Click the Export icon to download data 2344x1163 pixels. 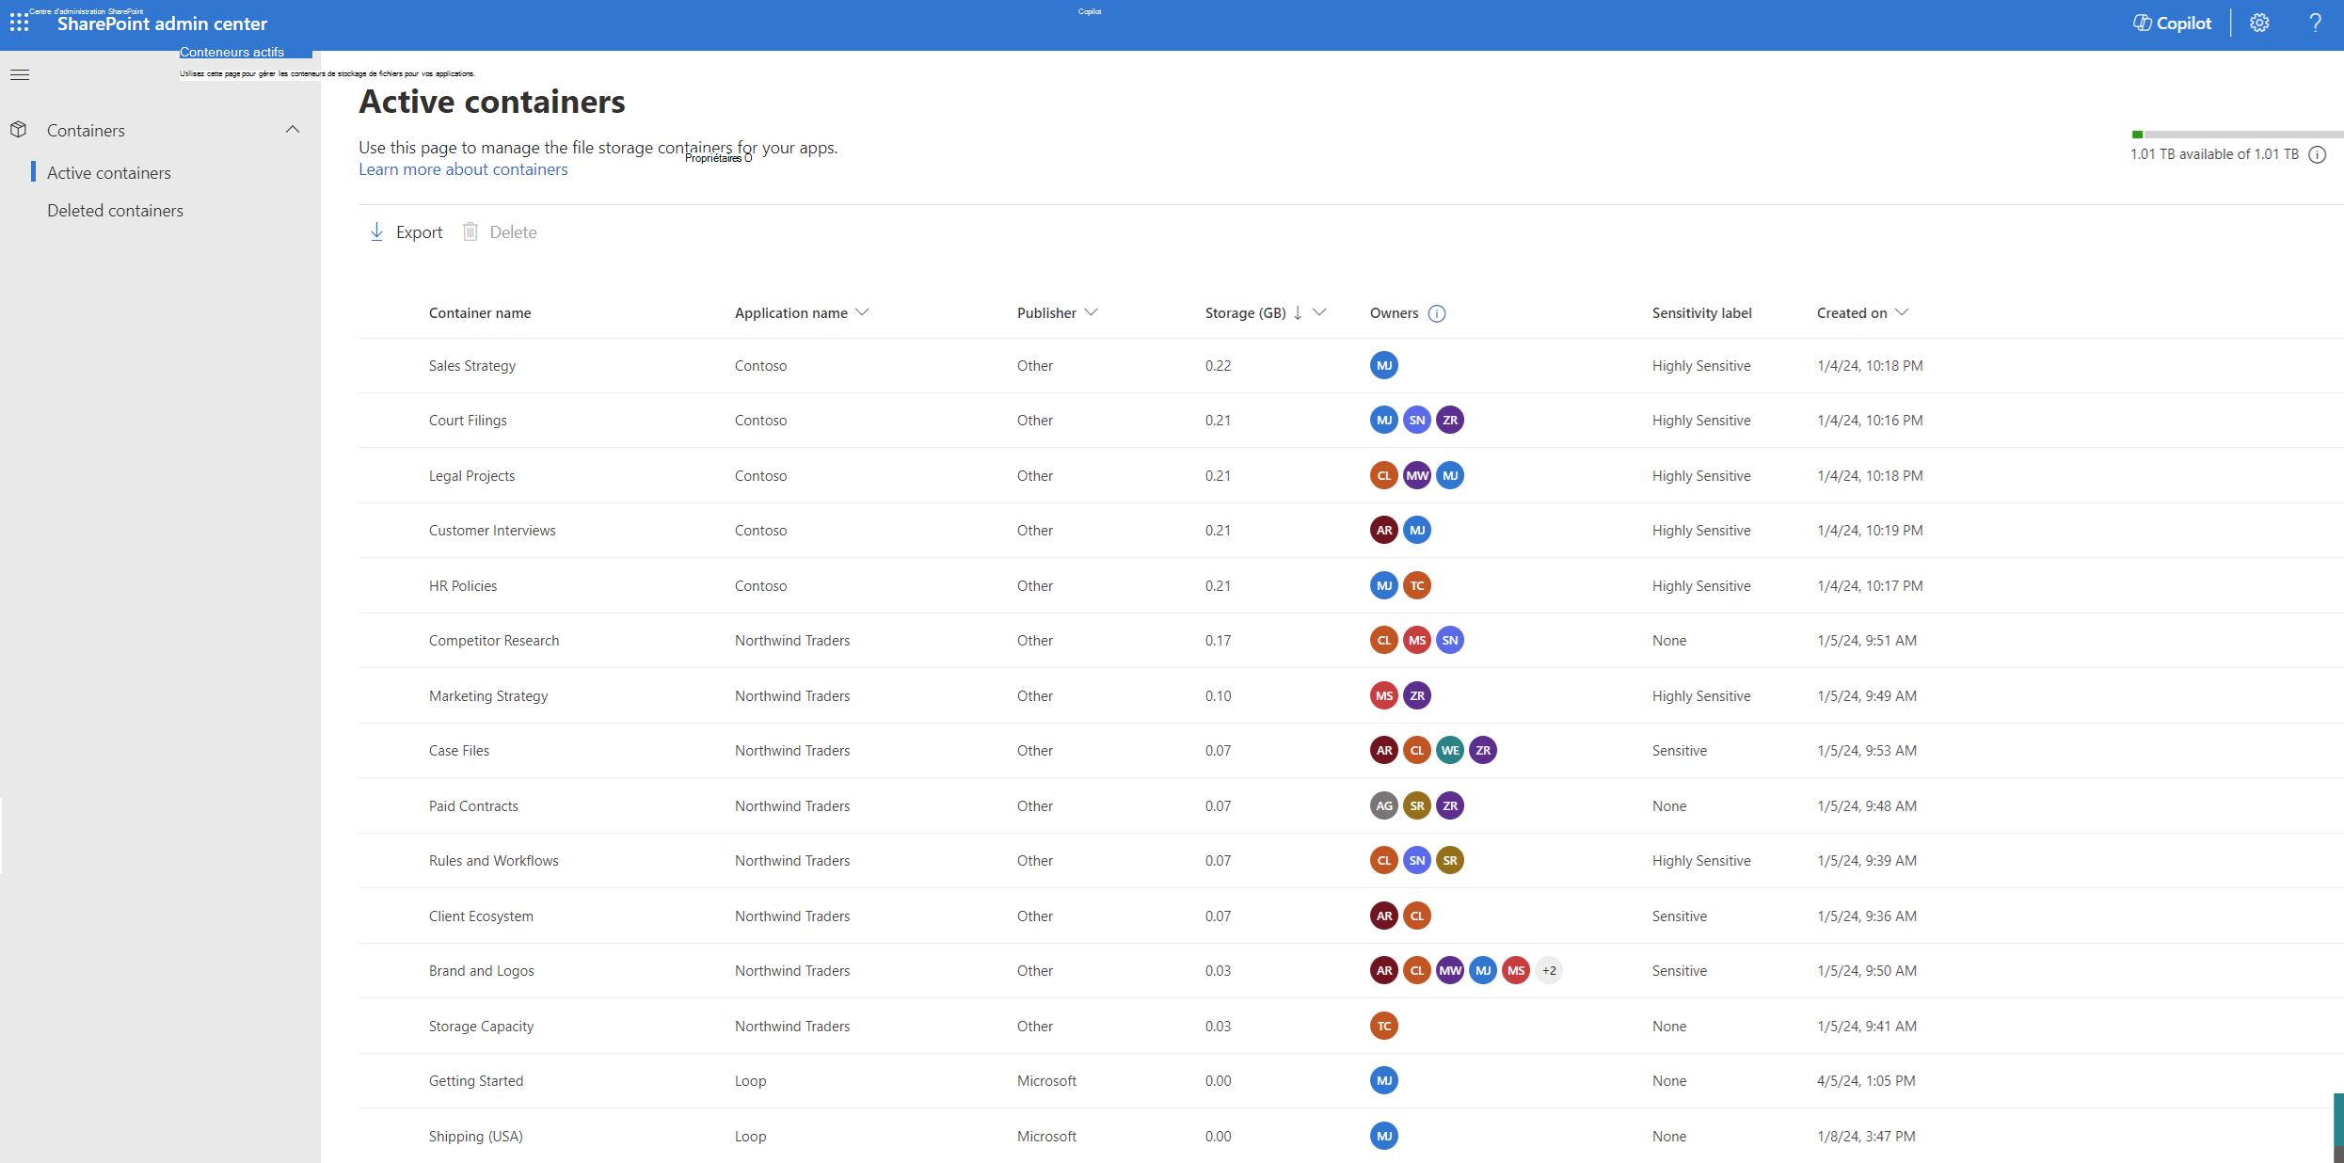(x=376, y=231)
